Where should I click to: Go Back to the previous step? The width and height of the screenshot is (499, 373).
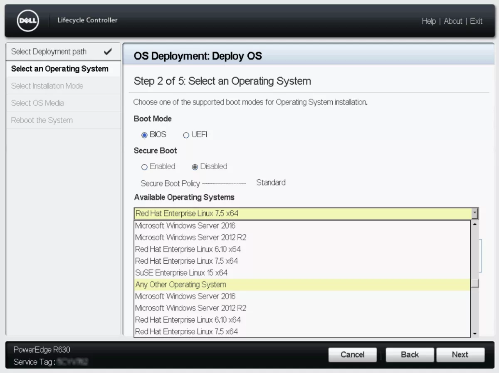pos(410,355)
